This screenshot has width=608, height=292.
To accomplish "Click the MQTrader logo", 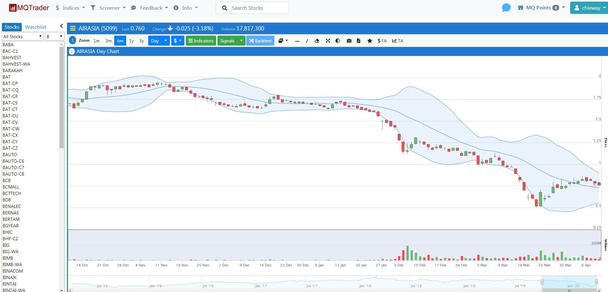I will (29, 8).
